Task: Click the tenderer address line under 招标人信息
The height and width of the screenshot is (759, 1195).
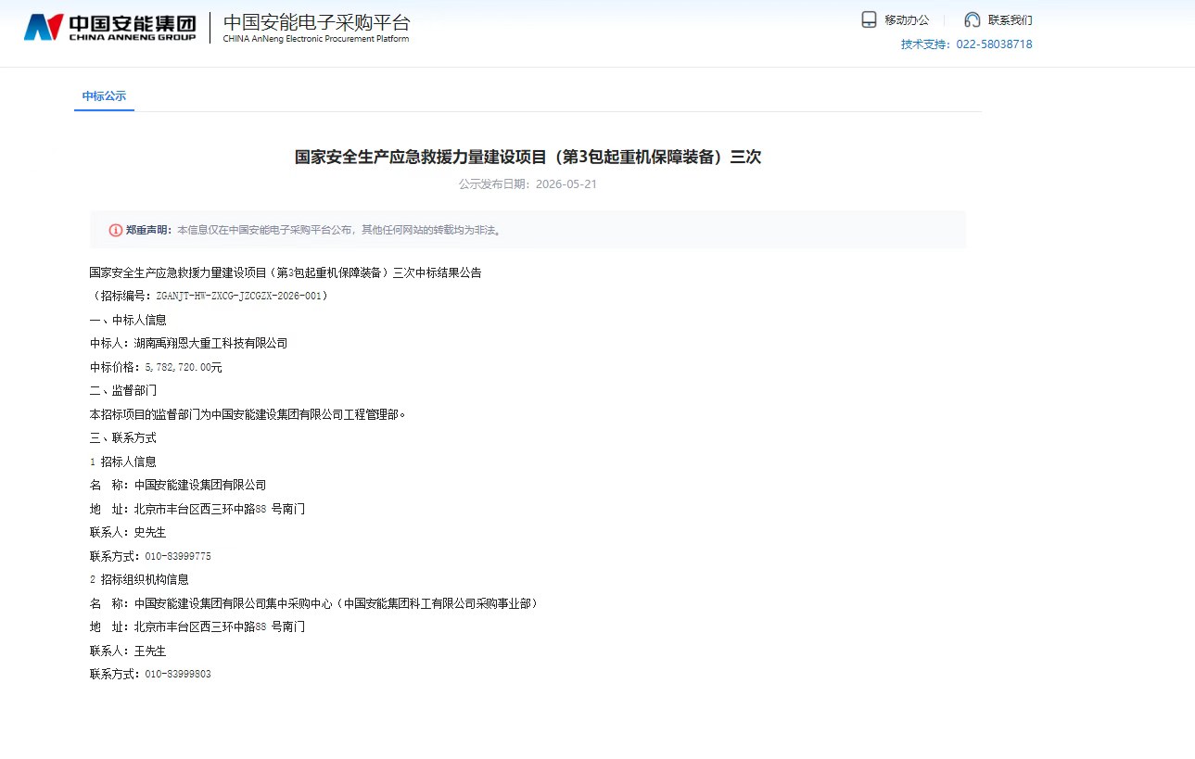Action: [x=197, y=509]
